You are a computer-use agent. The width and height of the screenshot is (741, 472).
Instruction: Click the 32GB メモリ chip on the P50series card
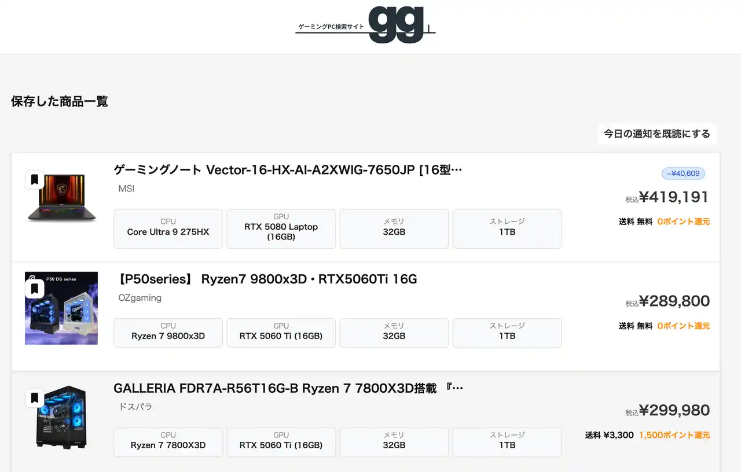click(x=394, y=333)
